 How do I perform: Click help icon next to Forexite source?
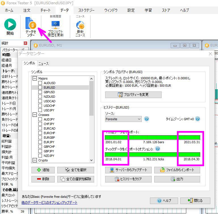click(x=147, y=119)
